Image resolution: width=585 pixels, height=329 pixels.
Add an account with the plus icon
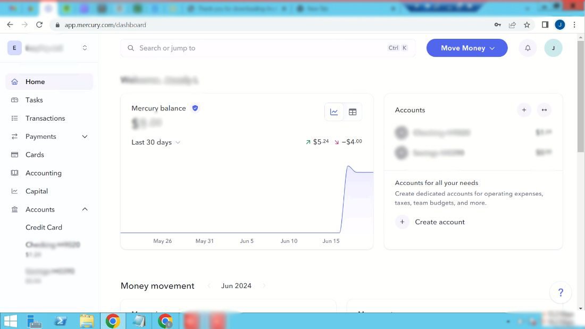(524, 110)
